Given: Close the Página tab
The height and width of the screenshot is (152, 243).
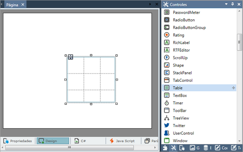Looking at the screenshot, I should pyautogui.click(x=23, y=5).
